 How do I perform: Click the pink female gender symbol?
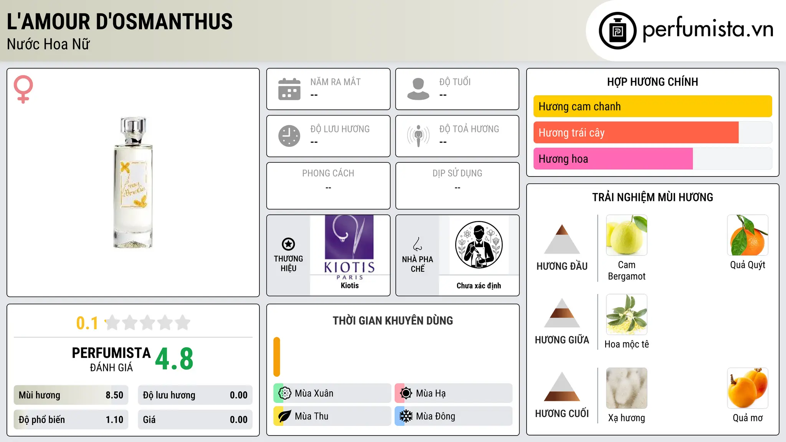click(23, 89)
